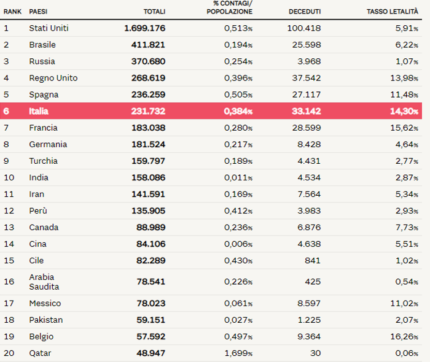Viewport: 430px width, 362px height.
Task: Click the 135.905 total value
Action: [x=149, y=211]
